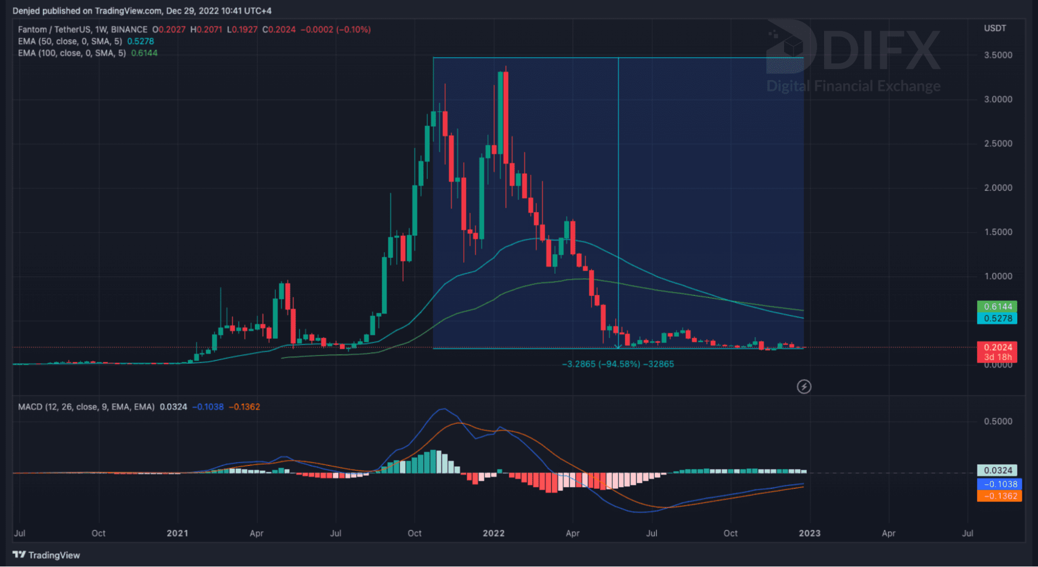Click the 3.5000 price axis level
The width and height of the screenshot is (1038, 567).
pyautogui.click(x=997, y=55)
